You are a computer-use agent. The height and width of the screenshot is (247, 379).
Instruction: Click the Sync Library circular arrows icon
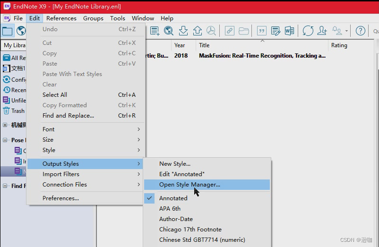308,31
